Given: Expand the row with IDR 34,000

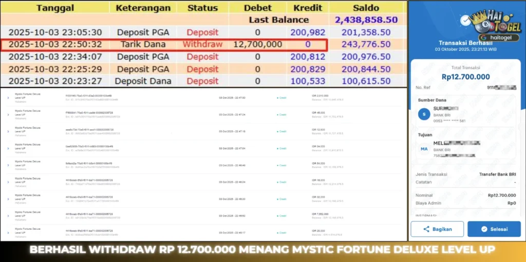Looking at the screenshot, I should click(x=8, y=148).
